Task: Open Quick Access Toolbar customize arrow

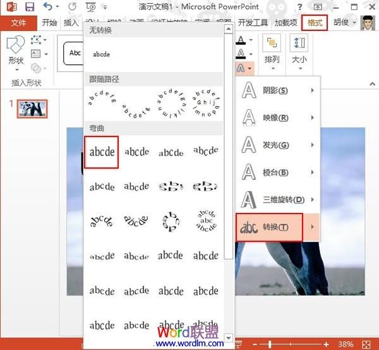Action: pyautogui.click(x=105, y=7)
